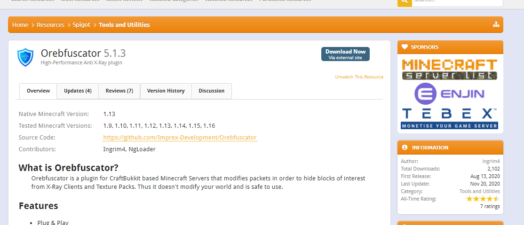
Task: Open Tools and Utilities breadcrumb
Action: click(124, 25)
